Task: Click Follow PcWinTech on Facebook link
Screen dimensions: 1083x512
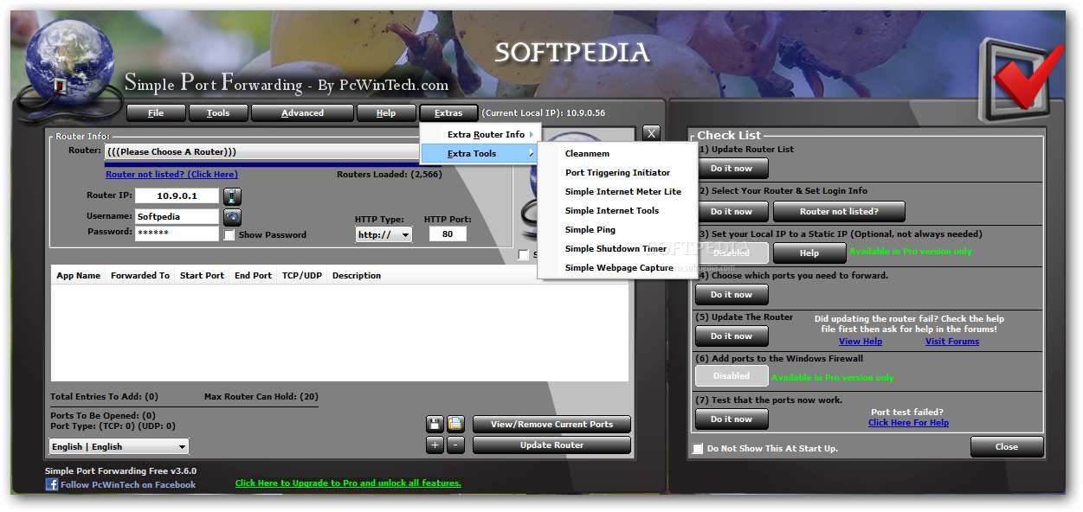Action: coord(128,485)
